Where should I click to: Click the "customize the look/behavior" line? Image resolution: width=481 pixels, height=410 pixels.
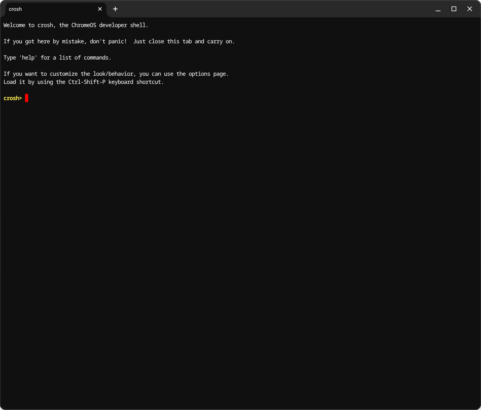116,74
